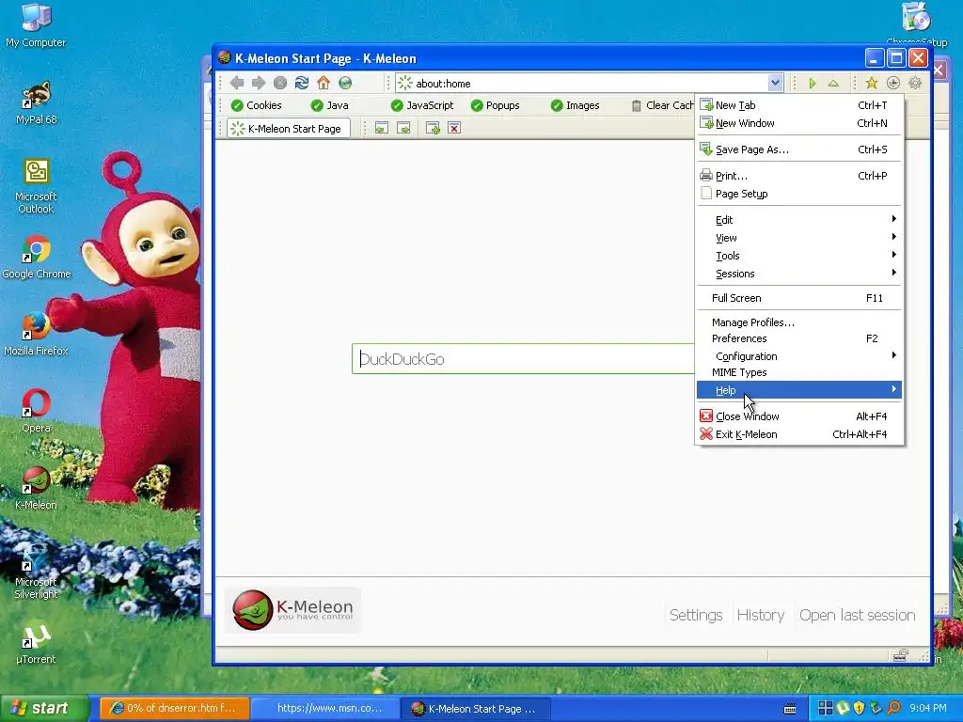Image resolution: width=963 pixels, height=722 pixels.
Task: Expand the Tools submenu
Action: coord(799,256)
